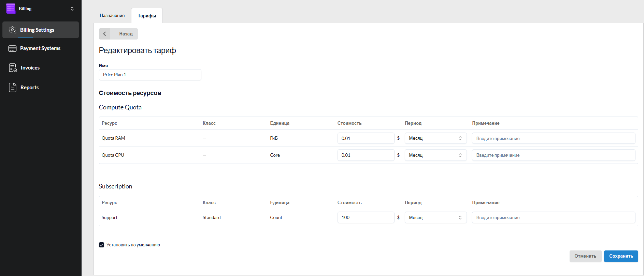Click the Редактировать тариф title
Image resolution: width=644 pixels, height=276 pixels.
(138, 50)
